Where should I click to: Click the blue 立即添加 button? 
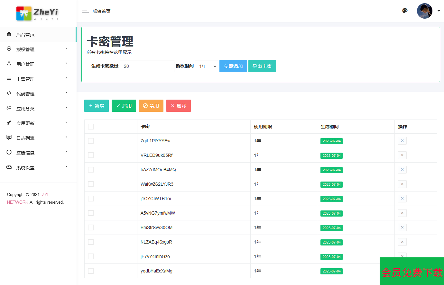click(x=233, y=66)
